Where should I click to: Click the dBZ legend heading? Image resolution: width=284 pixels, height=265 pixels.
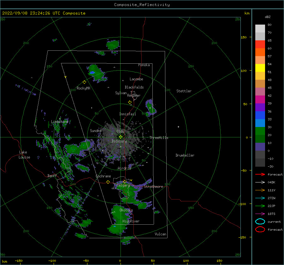coord(268,17)
